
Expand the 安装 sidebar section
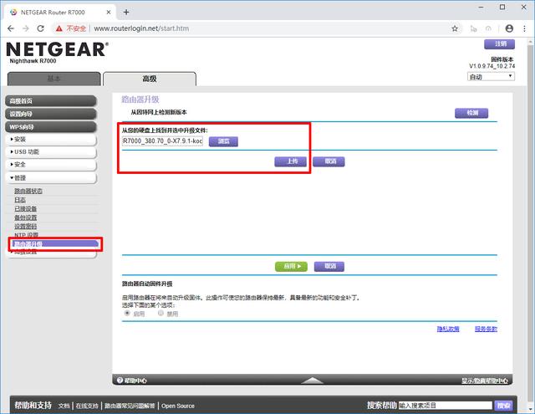click(x=51, y=139)
